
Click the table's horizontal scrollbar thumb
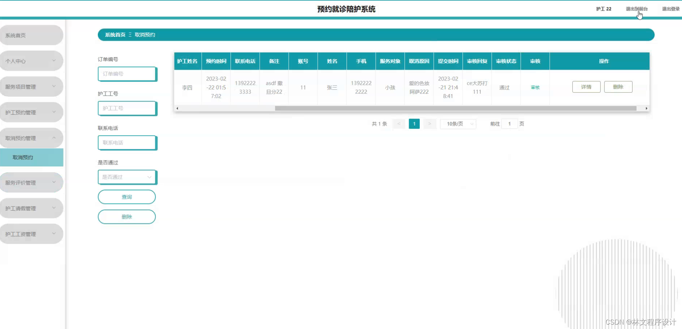(456, 108)
